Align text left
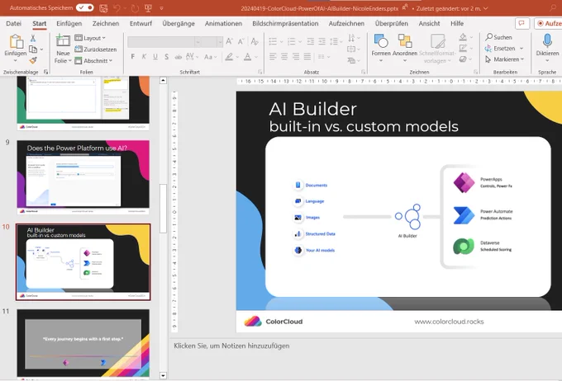This screenshot has width=562, height=381. [273, 57]
